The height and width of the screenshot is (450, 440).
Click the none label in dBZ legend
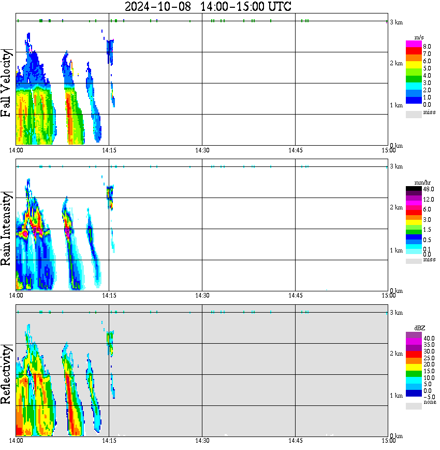(x=430, y=402)
